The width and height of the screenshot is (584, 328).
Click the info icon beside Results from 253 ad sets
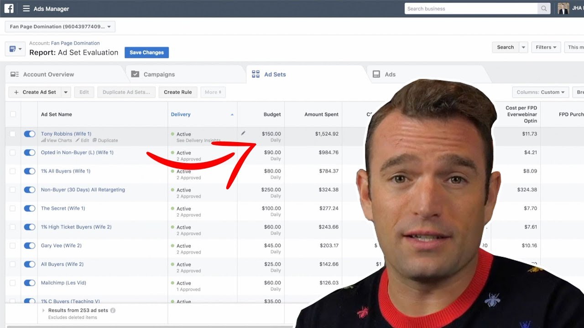pos(113,310)
